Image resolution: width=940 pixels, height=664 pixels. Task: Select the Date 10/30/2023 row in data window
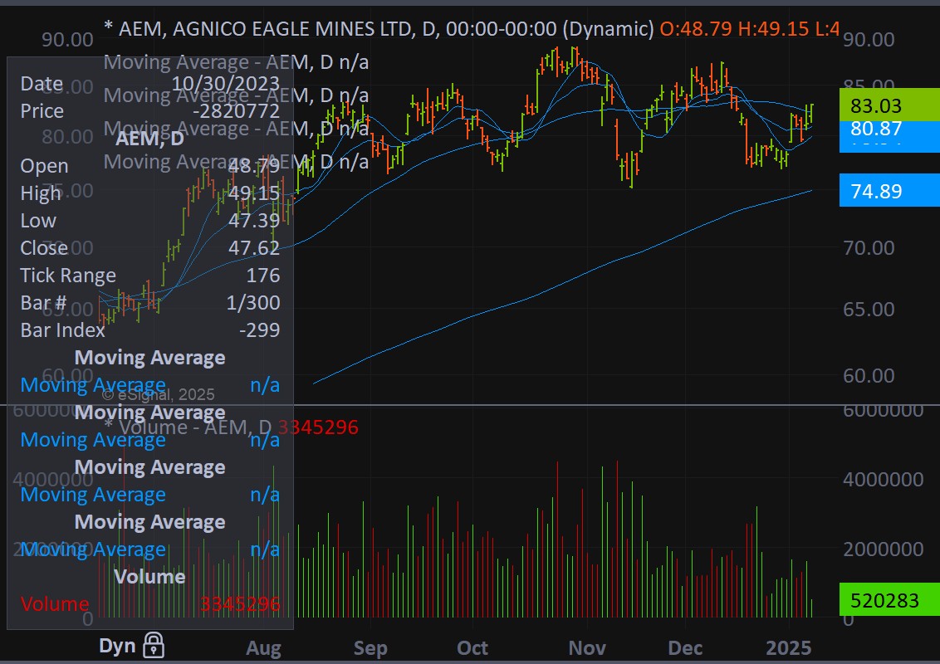pyautogui.click(x=149, y=83)
